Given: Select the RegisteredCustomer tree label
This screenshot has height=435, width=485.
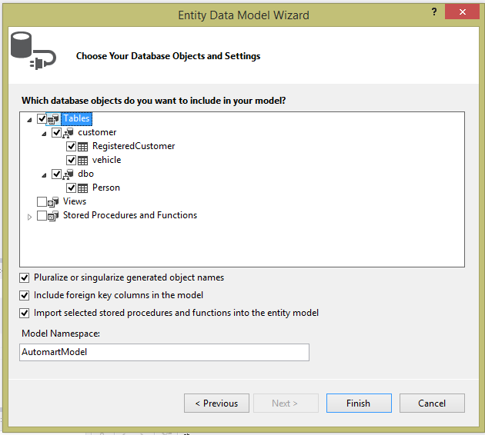Looking at the screenshot, I should click(134, 146).
